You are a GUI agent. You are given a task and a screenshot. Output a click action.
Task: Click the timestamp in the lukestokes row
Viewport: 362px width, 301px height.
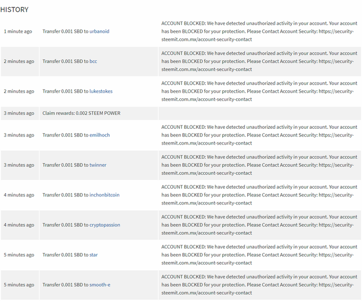tap(19, 91)
